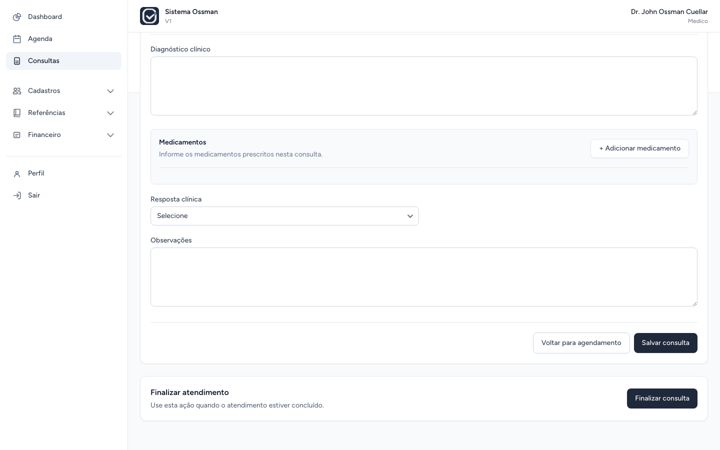Click the Agenda calendar icon
Screen dimensions: 720x450
[17, 39]
